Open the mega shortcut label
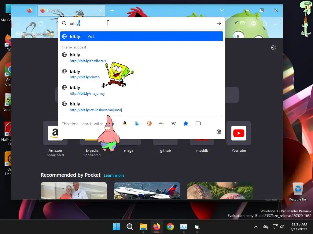 pyautogui.click(x=129, y=151)
